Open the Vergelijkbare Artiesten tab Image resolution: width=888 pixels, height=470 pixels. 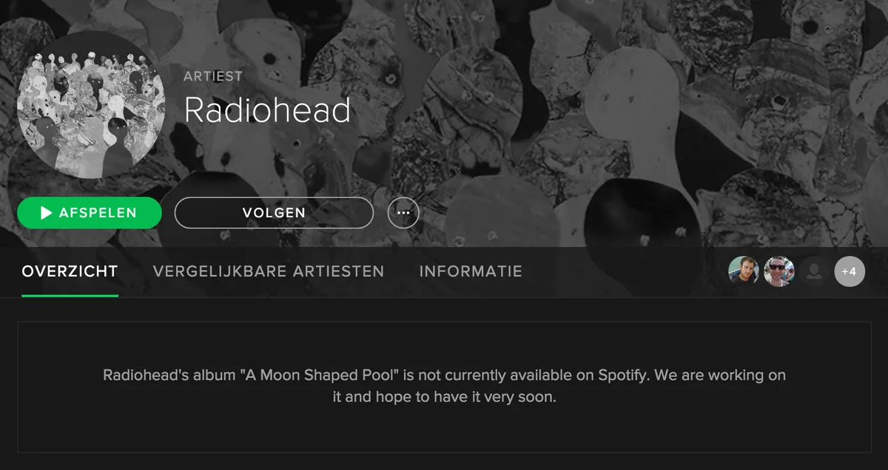(x=269, y=271)
